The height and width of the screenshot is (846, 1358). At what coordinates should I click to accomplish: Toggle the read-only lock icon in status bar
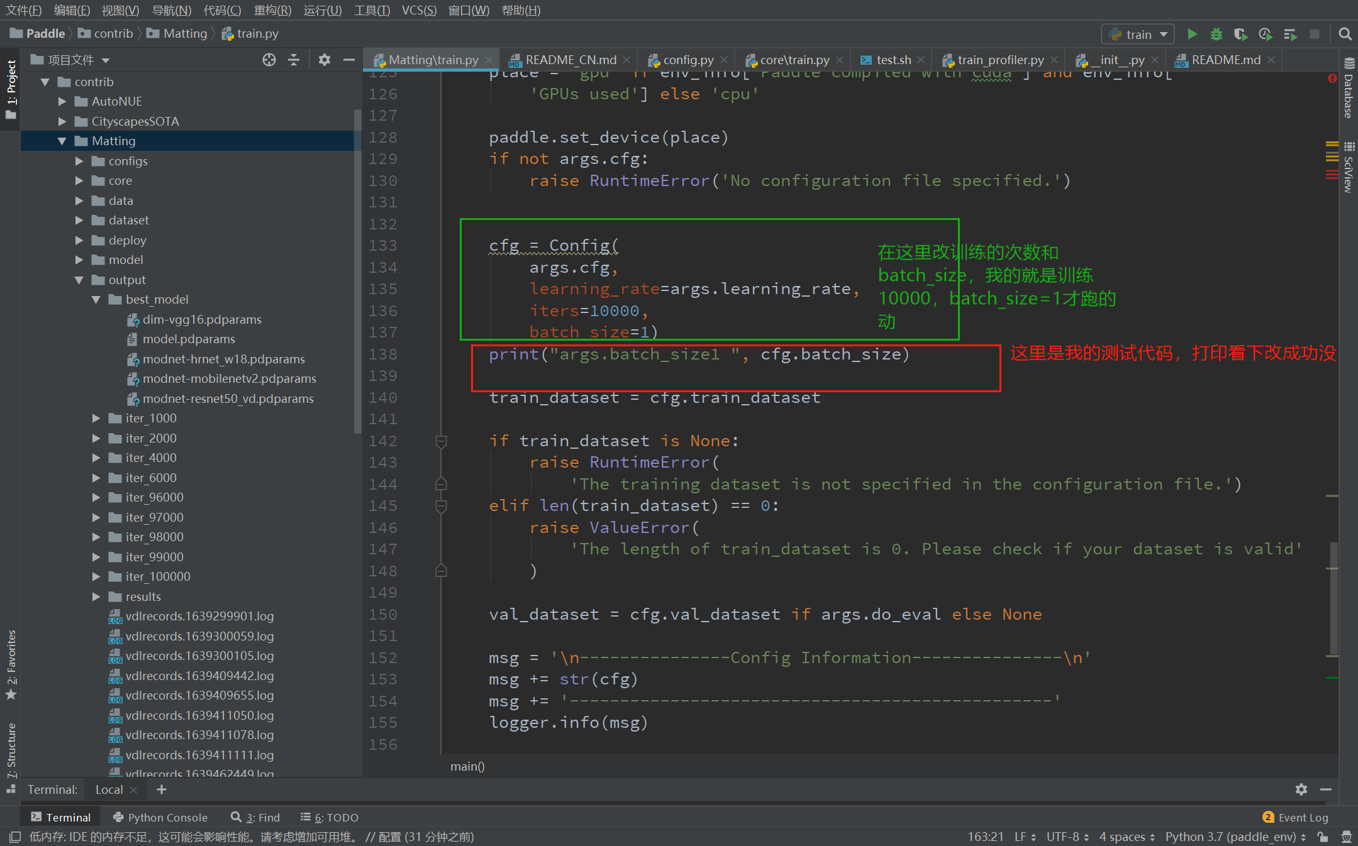[1323, 837]
